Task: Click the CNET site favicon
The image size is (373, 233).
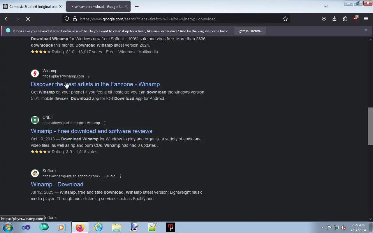Action: coord(35,120)
